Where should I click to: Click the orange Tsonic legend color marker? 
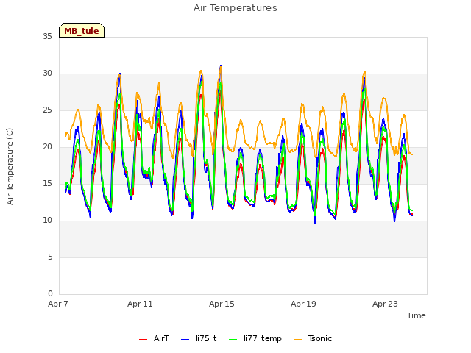pyautogui.click(x=297, y=340)
